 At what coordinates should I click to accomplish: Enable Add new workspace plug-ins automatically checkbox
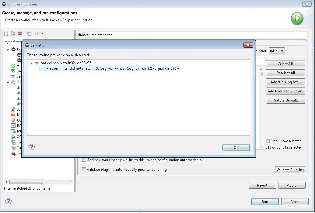point(84,160)
